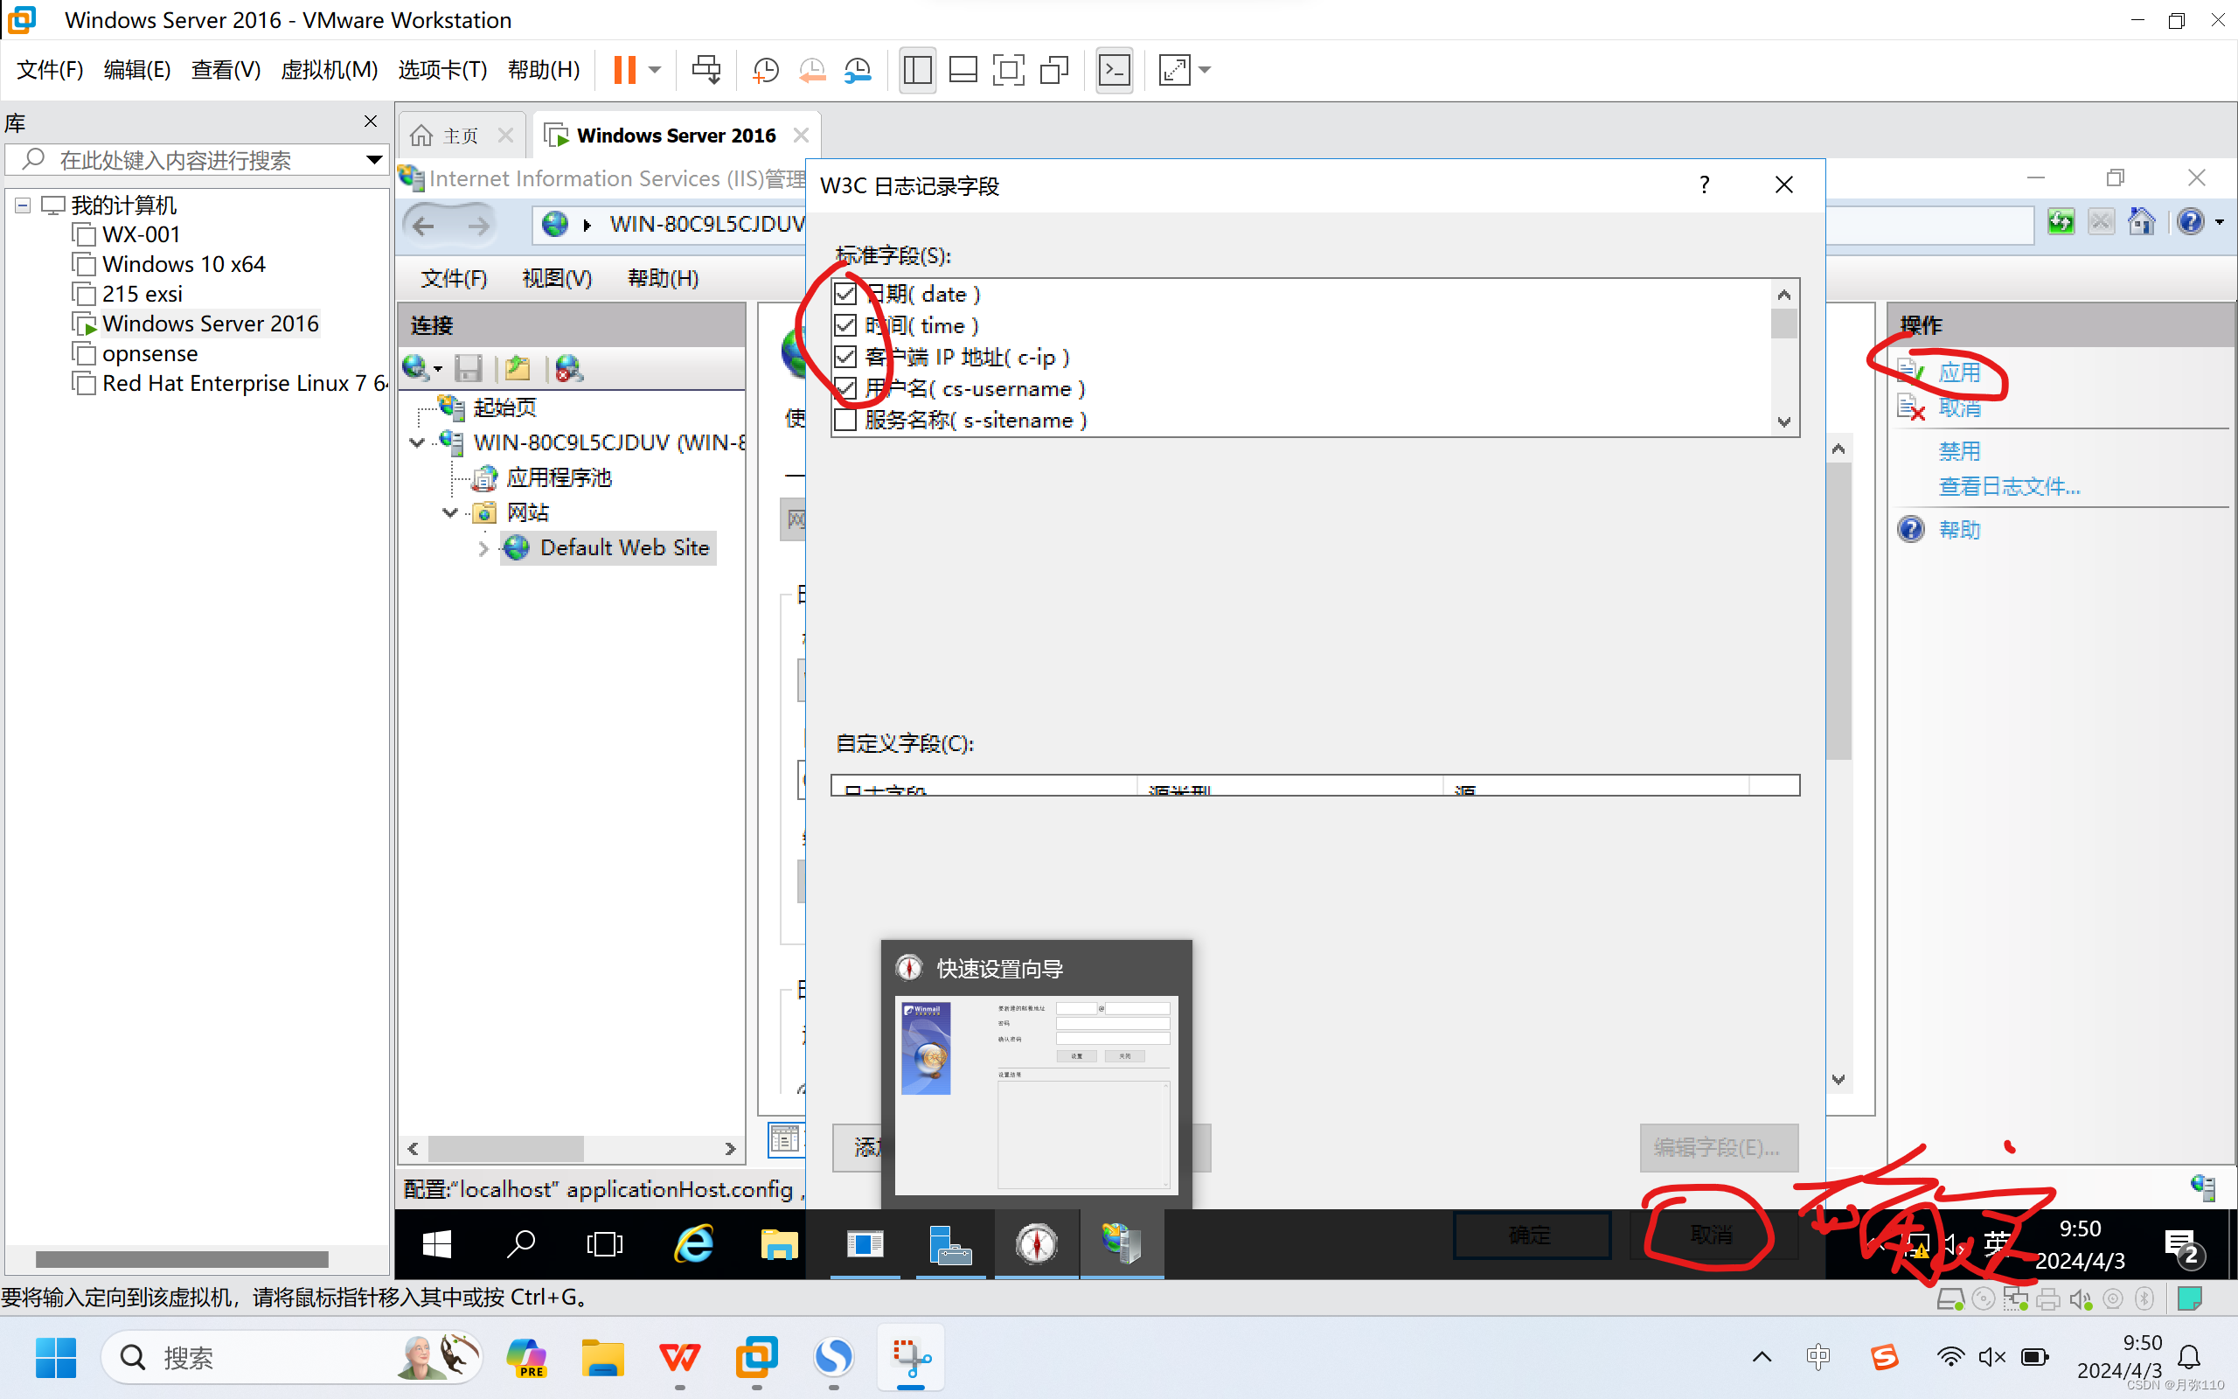Viewport: 2238px width, 1399px height.
Task: Toggle the time field checkbox
Action: click(845, 325)
